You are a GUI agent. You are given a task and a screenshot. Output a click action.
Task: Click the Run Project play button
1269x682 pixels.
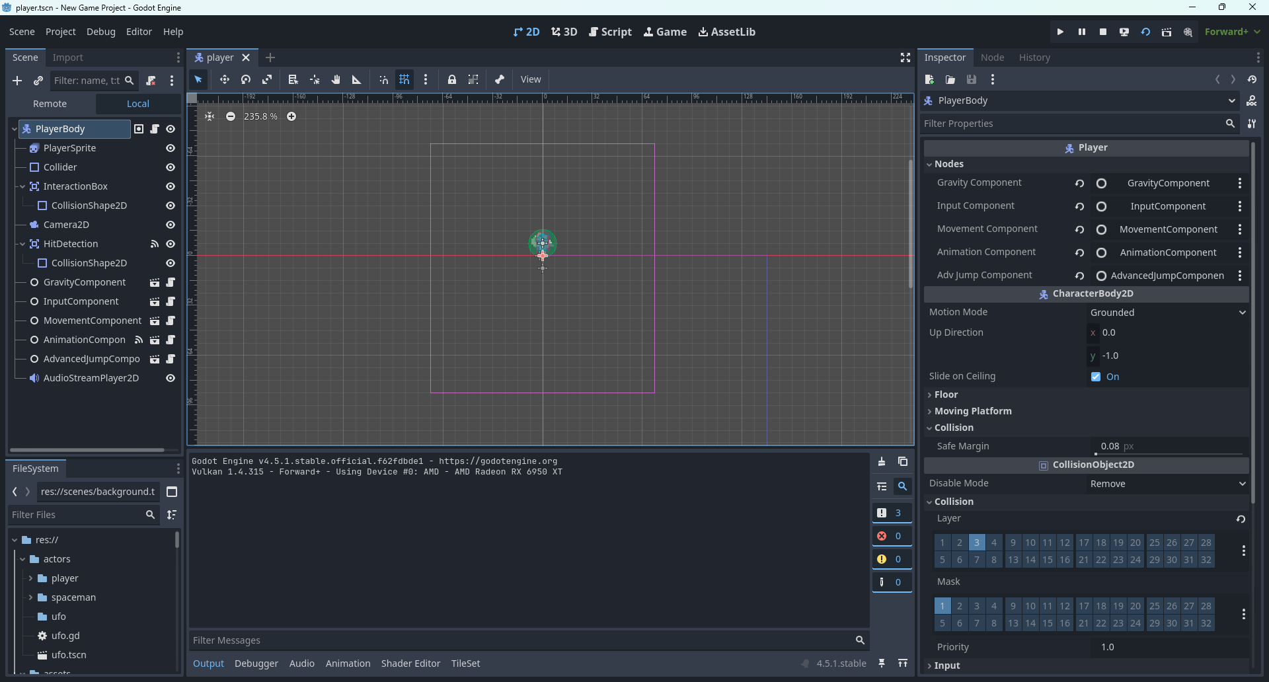[x=1060, y=32]
